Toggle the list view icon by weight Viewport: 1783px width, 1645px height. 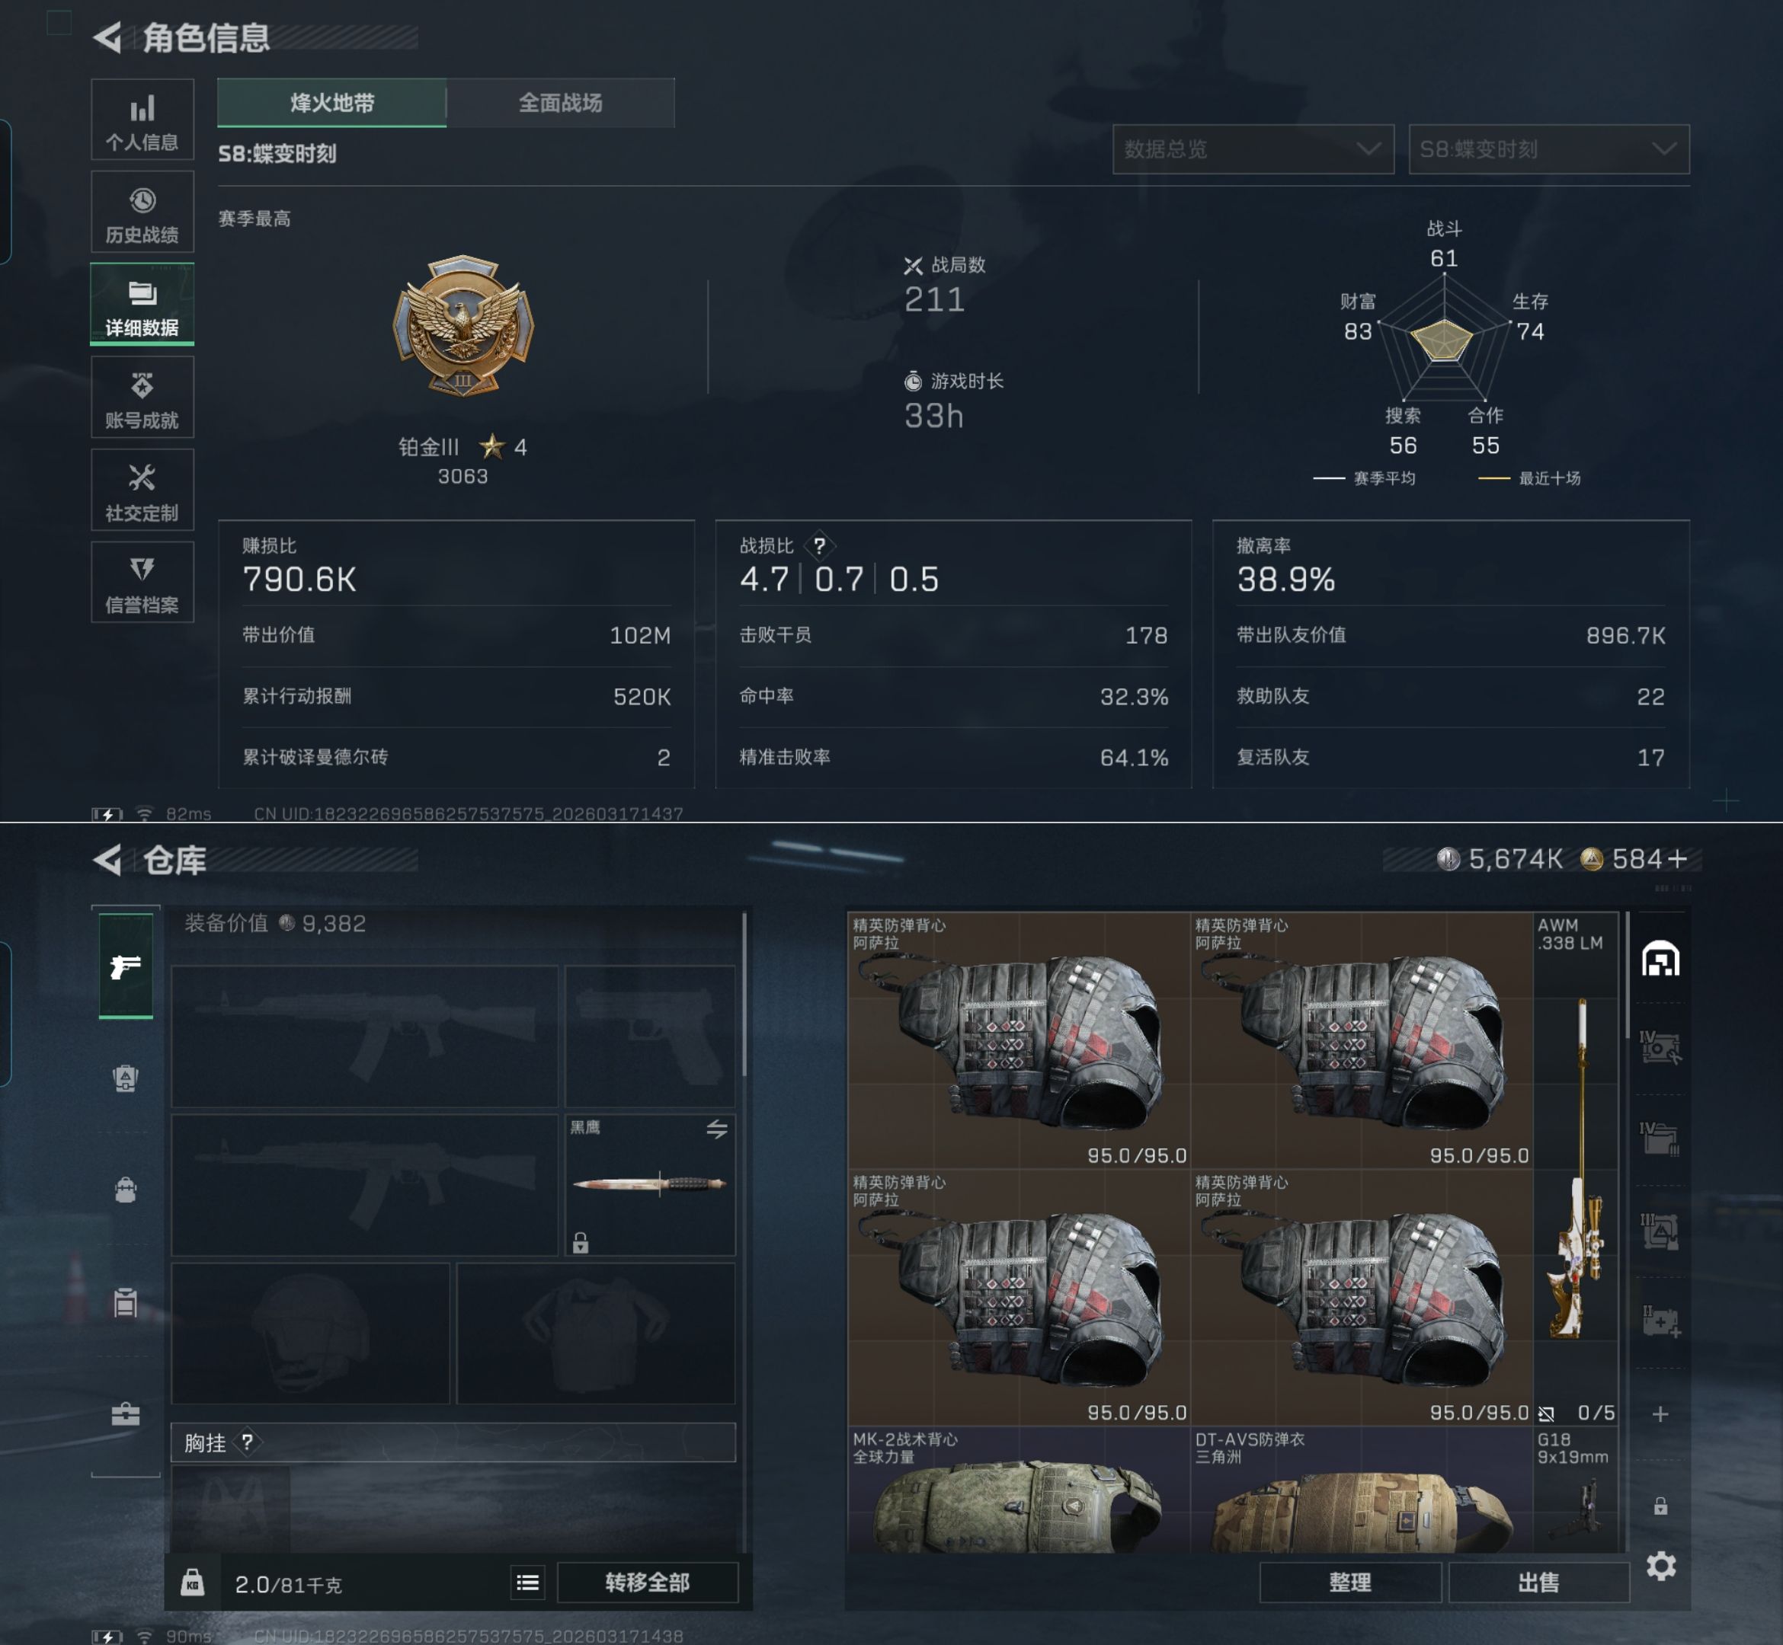(x=527, y=1582)
